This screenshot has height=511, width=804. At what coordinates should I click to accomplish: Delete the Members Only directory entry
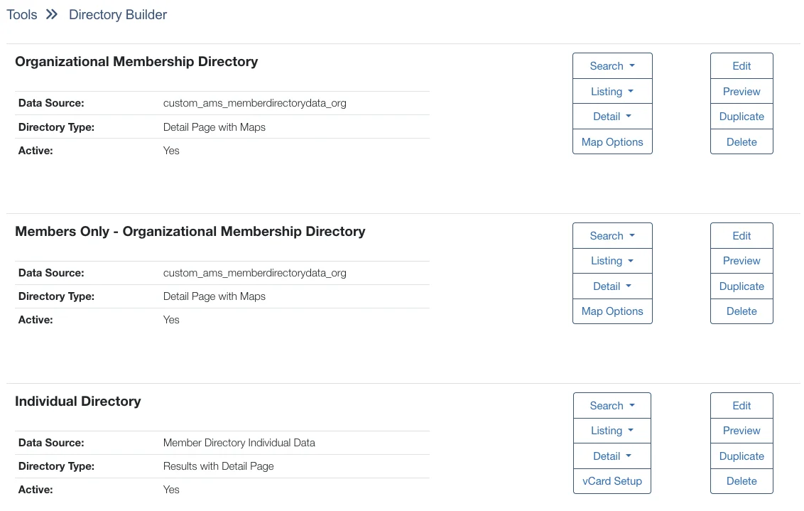741,311
